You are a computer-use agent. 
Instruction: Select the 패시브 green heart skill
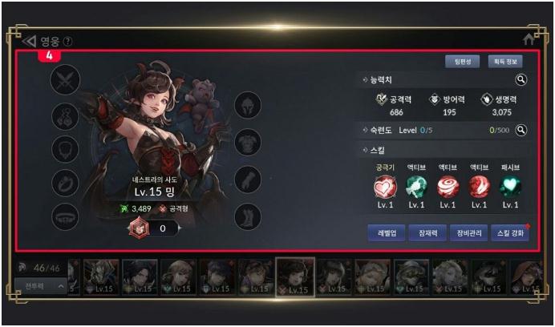pos(510,187)
